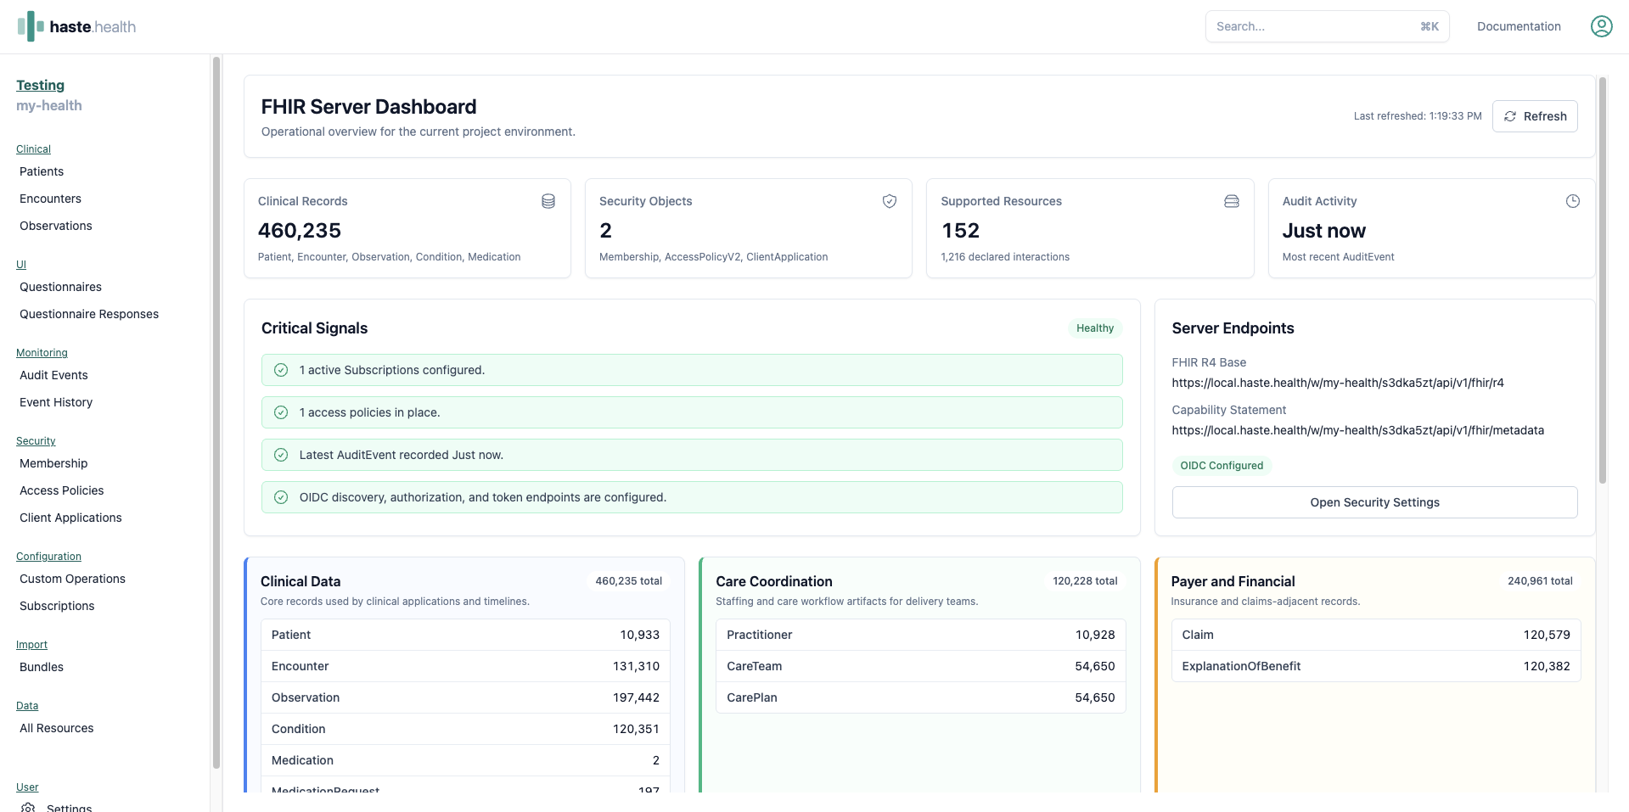Select the Capability Statement metadata URL
Image resolution: width=1629 pixels, height=812 pixels.
(1358, 430)
